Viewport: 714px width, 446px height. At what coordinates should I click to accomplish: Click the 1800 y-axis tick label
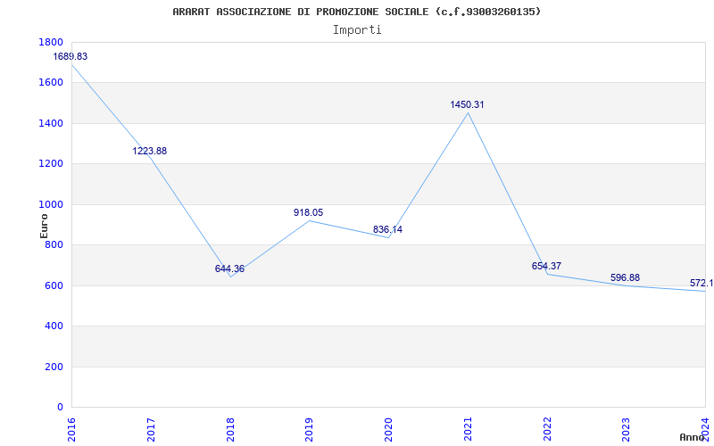pos(51,42)
